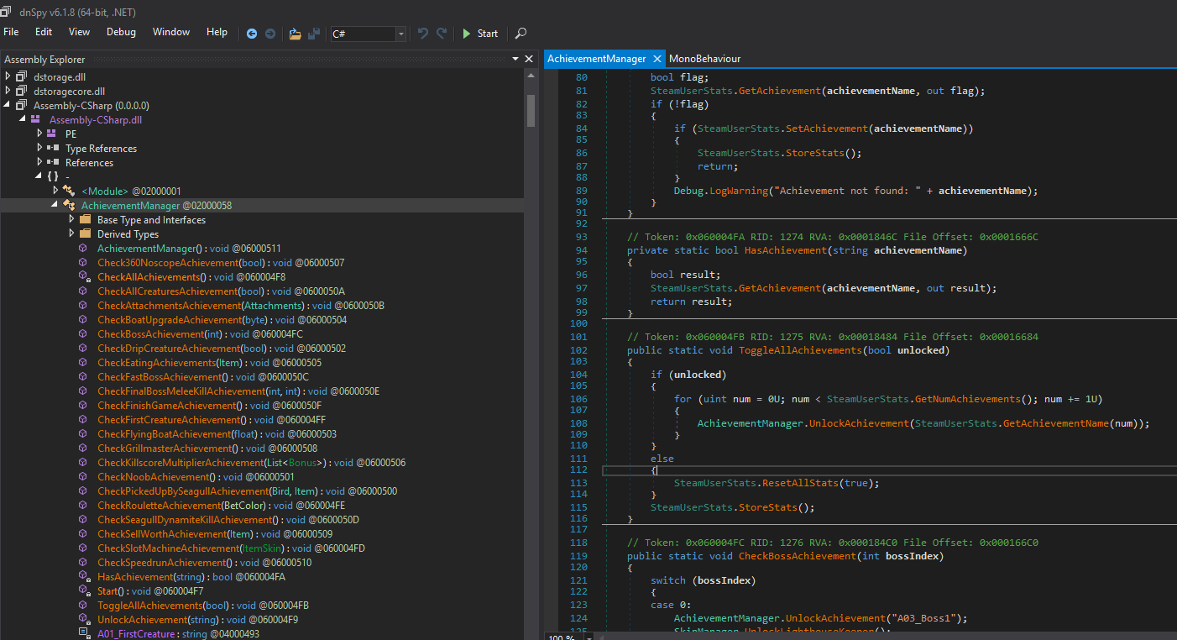1177x640 pixels.
Task: Click the Save All toolbar icon
Action: tap(314, 34)
